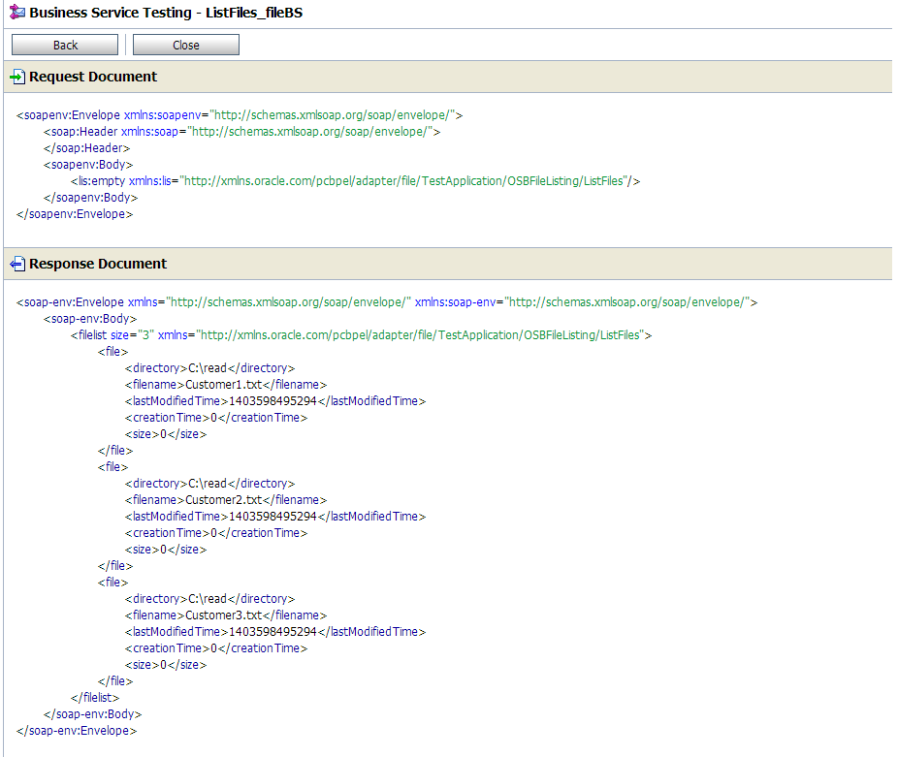Click lastModifiedTime under Customer3.txt
898x757 pixels.
(x=274, y=632)
